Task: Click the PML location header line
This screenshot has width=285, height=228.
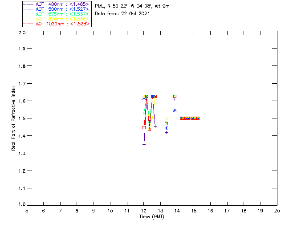Action: tap(132, 6)
